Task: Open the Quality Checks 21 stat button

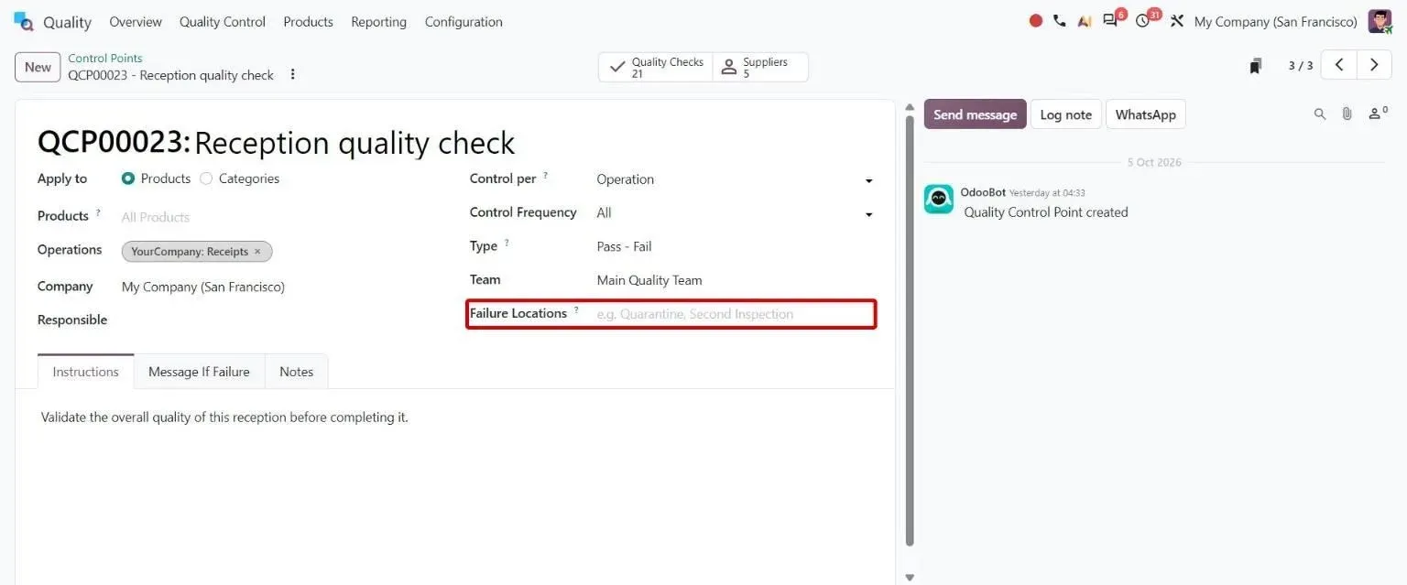Action: click(x=656, y=67)
